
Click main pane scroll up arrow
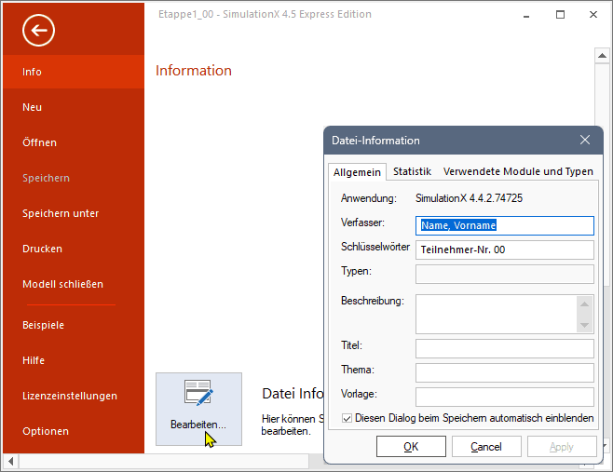coord(602,55)
